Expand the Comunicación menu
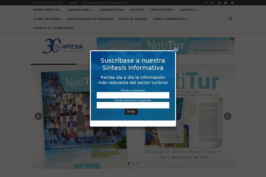 point(112,10)
